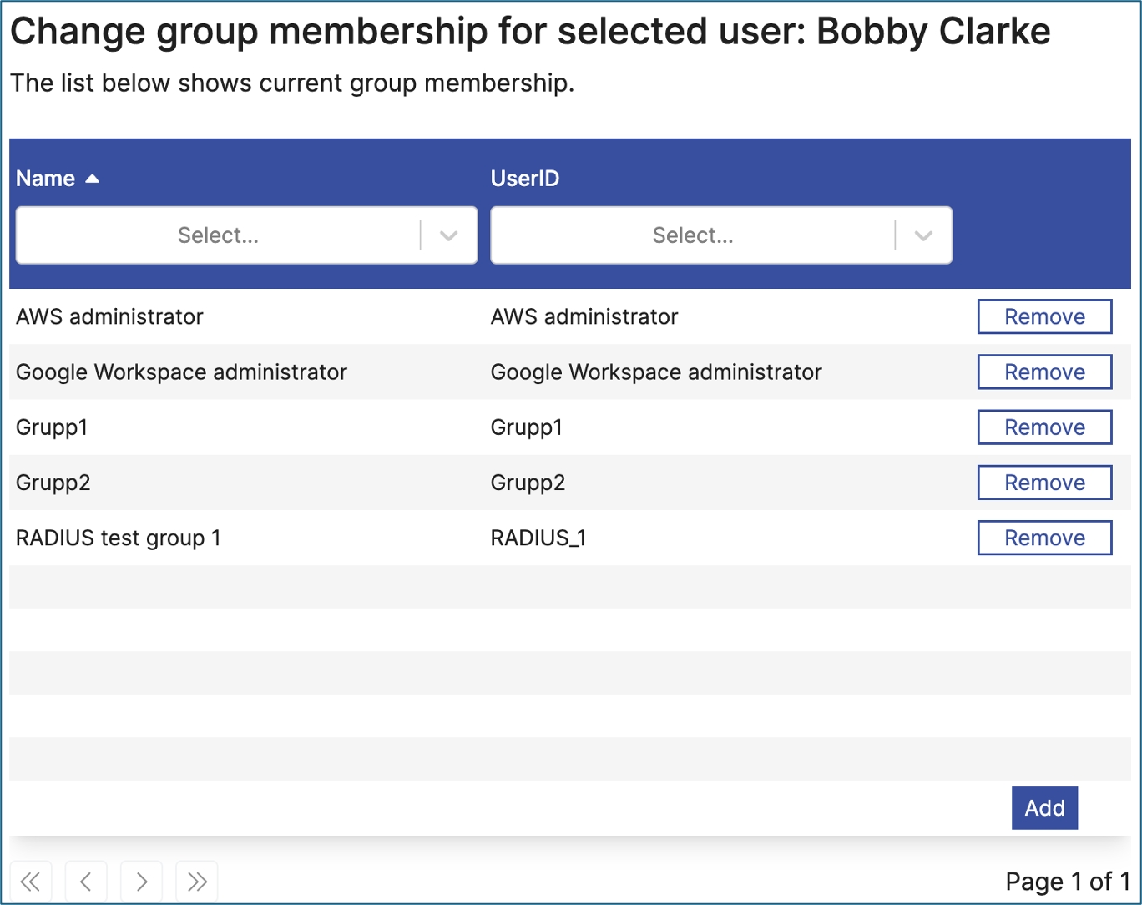Screen dimensions: 1142x905
Task: Remove the Grupp1 group membership
Action: [1044, 427]
